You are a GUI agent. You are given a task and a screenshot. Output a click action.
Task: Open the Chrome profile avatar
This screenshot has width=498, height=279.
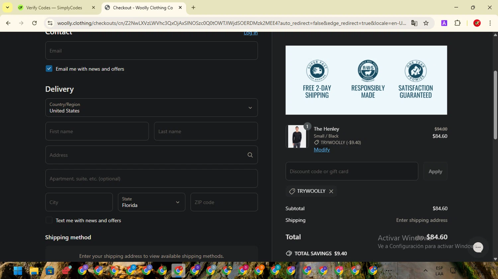[477, 23]
